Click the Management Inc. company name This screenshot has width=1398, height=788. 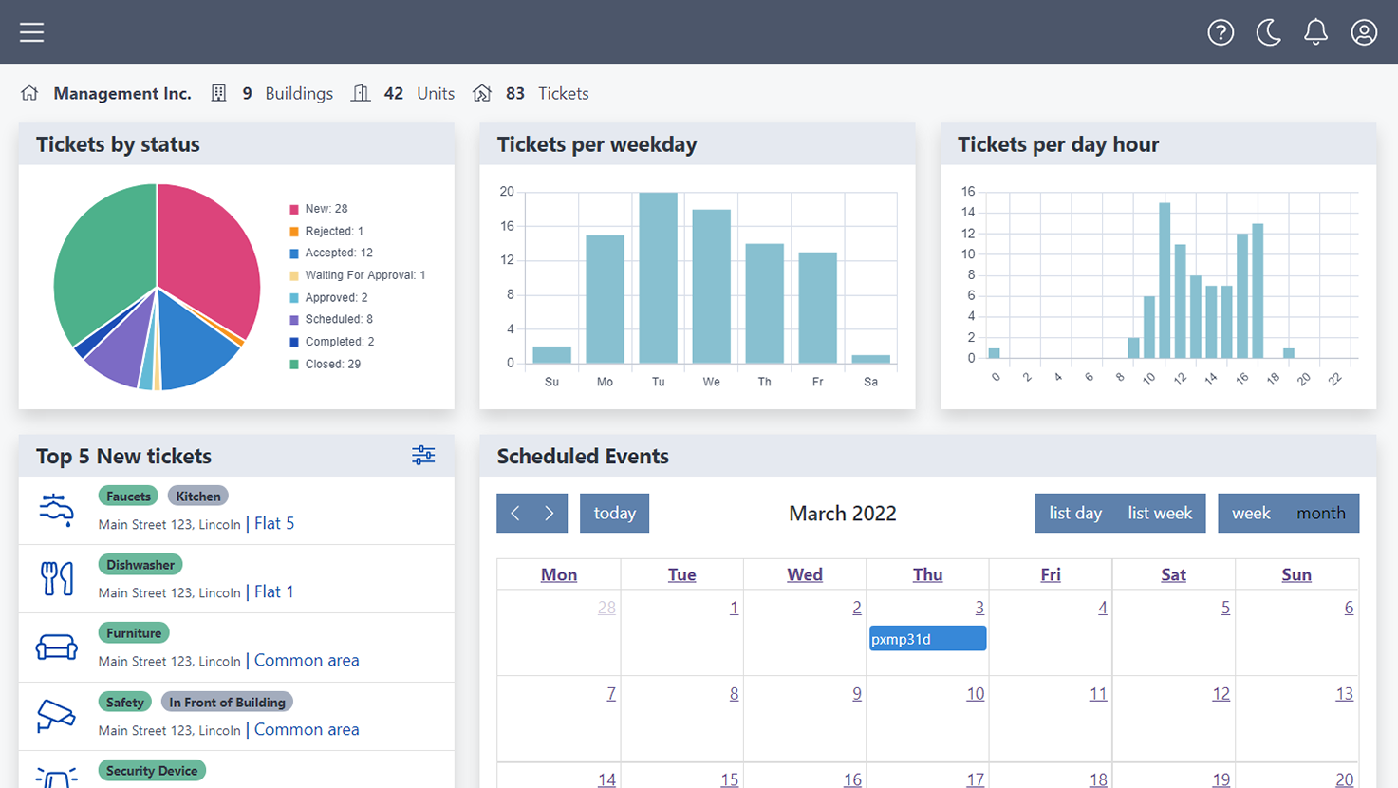pos(122,93)
